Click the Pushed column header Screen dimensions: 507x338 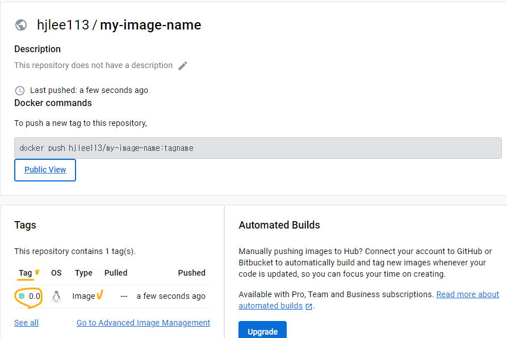click(x=191, y=273)
